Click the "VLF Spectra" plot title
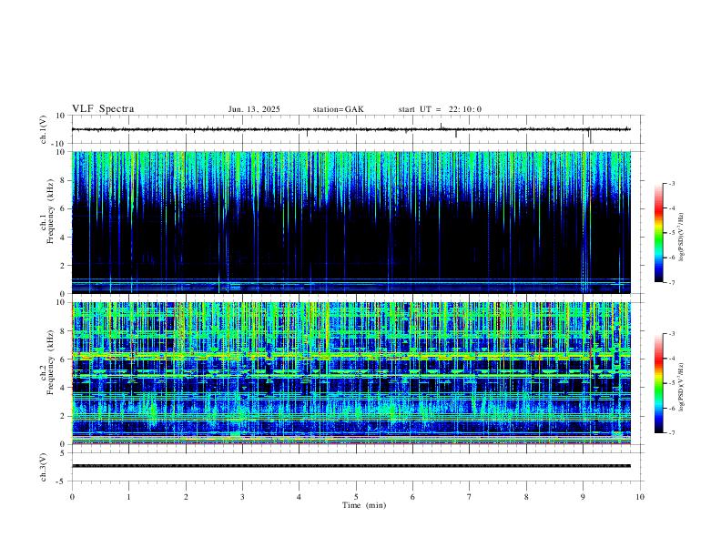 [x=103, y=109]
